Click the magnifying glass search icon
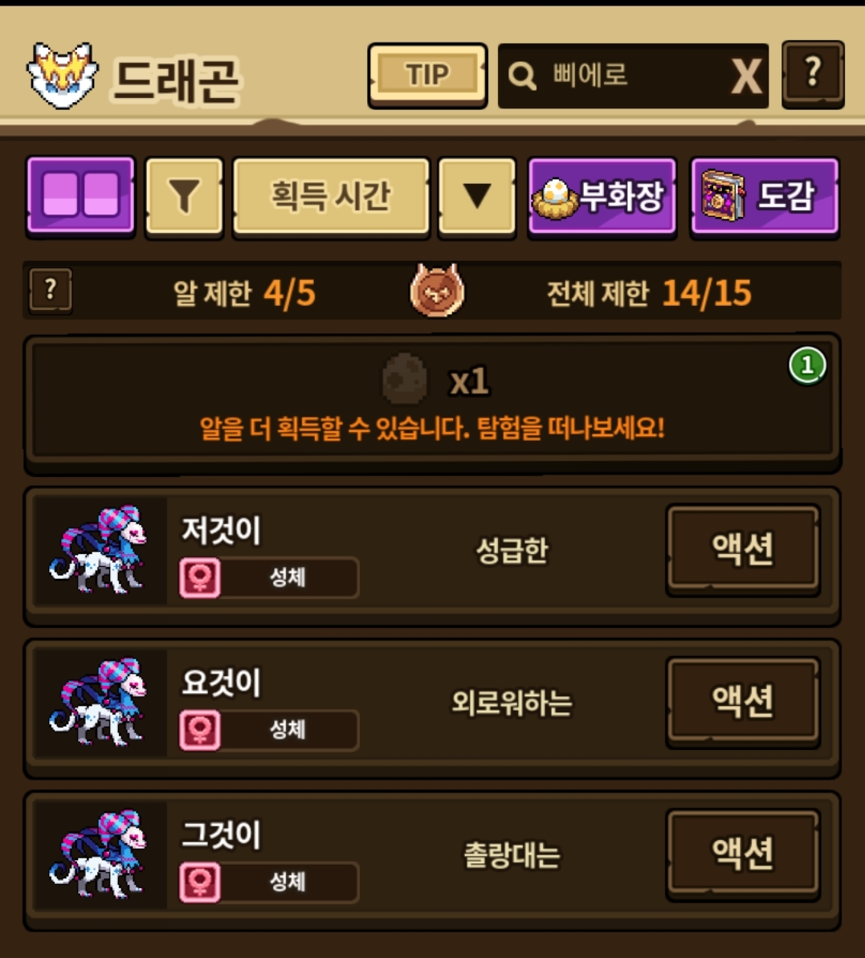Image resolution: width=865 pixels, height=958 pixels. click(x=522, y=76)
